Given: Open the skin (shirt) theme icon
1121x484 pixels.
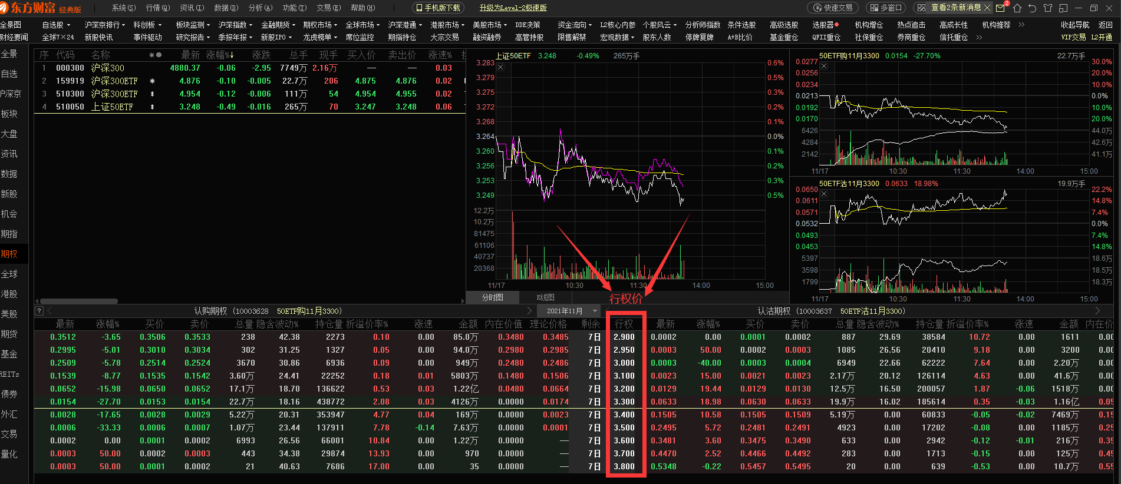Looking at the screenshot, I should click(x=1047, y=8).
